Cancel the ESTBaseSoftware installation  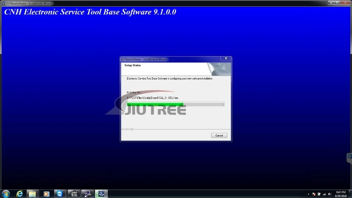(x=219, y=135)
